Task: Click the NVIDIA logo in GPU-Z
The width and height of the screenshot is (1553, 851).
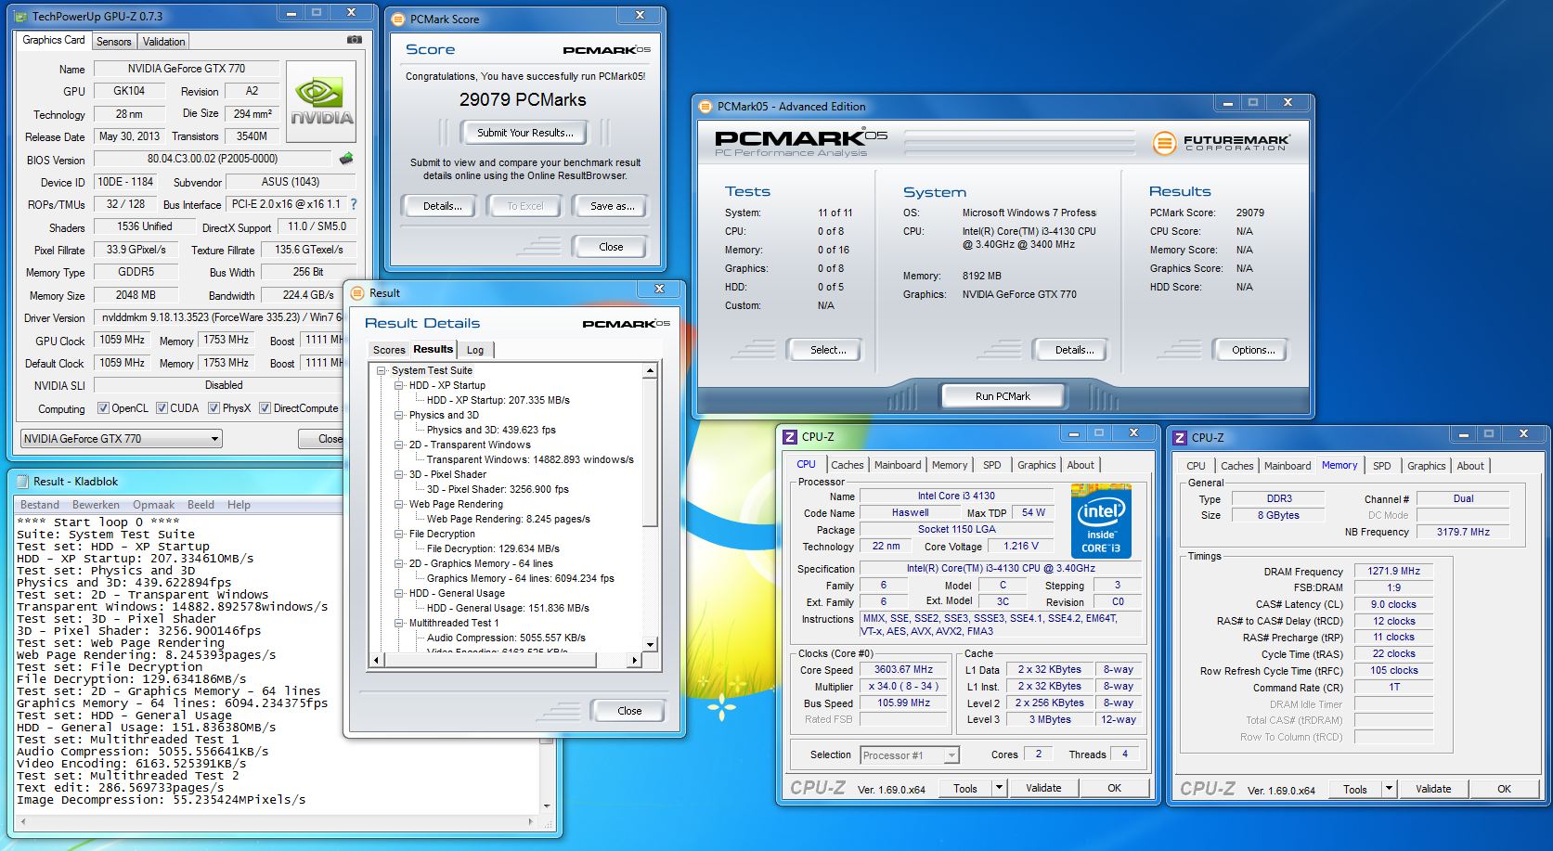Action: [x=322, y=101]
